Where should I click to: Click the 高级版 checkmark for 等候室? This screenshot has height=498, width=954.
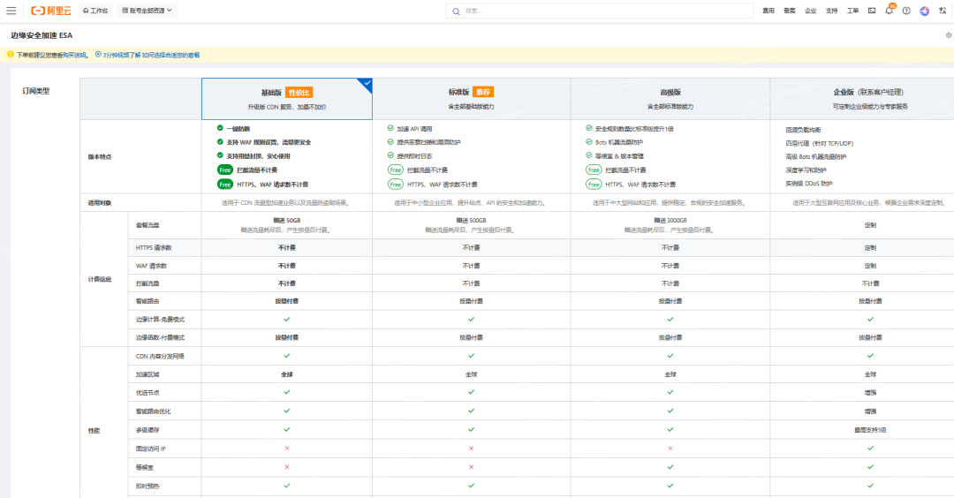(x=670, y=467)
